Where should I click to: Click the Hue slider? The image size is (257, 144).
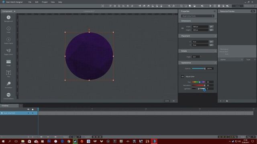click(x=198, y=82)
